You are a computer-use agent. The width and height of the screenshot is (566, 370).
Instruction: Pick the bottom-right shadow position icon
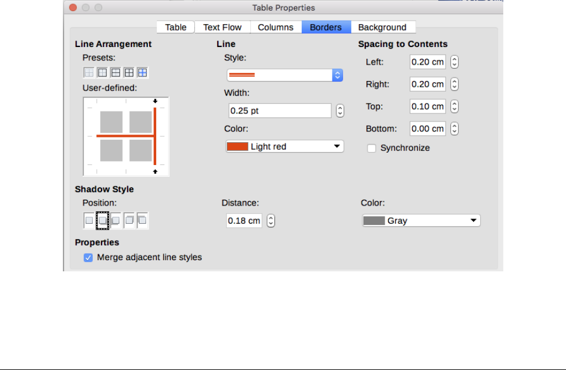point(103,220)
